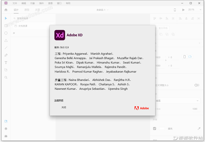The width and height of the screenshot is (205, 142).
Task: Select the Rectangle tool
Action: (6, 26)
